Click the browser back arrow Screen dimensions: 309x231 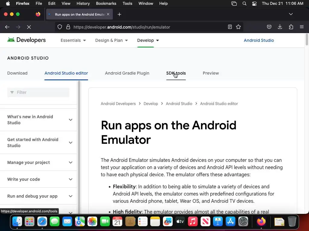[7, 27]
